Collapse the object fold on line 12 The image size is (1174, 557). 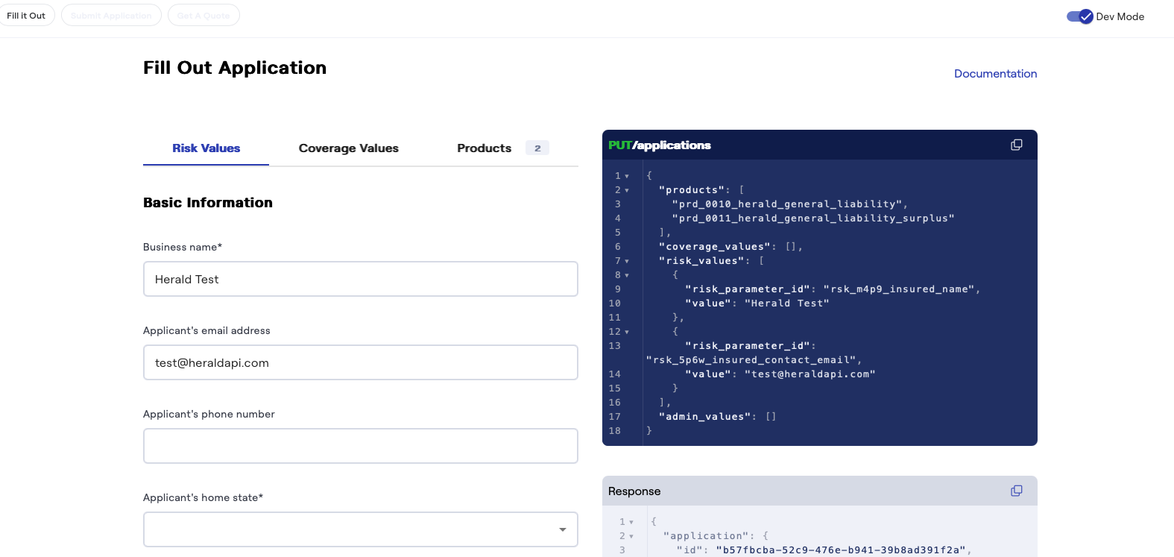[627, 332]
